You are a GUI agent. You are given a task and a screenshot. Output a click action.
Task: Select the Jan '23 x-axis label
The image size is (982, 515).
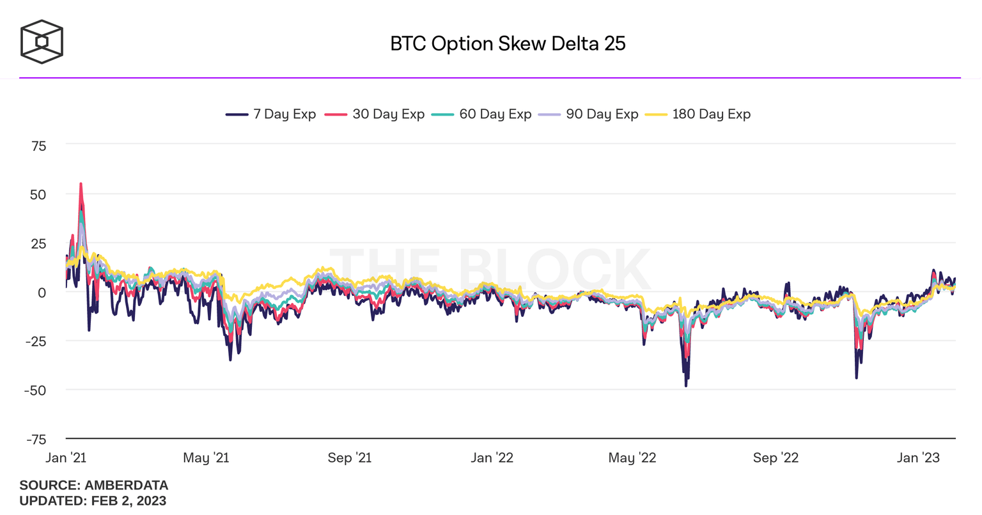coord(918,458)
